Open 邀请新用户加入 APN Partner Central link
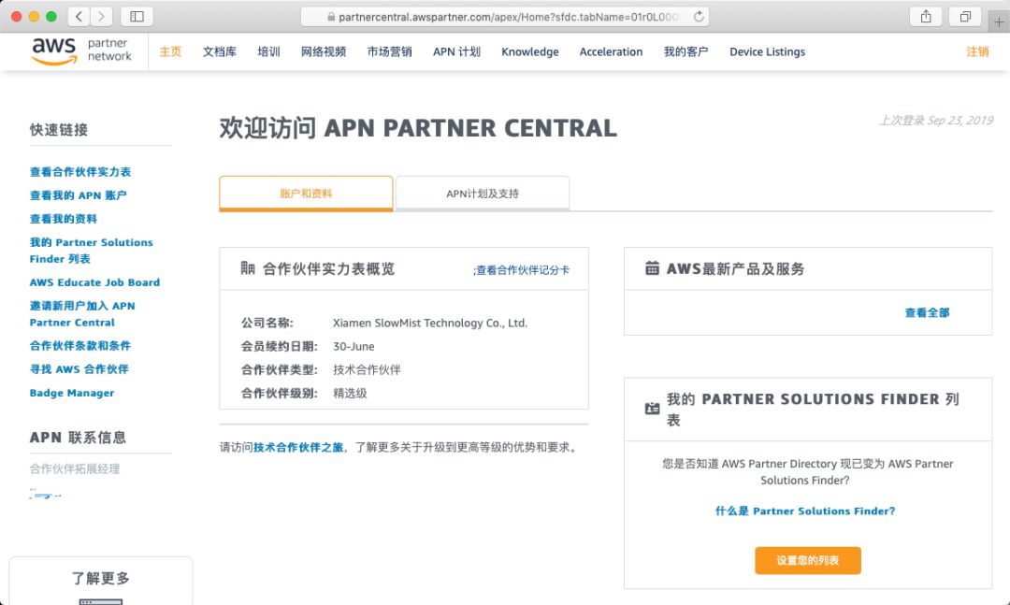 (x=82, y=314)
